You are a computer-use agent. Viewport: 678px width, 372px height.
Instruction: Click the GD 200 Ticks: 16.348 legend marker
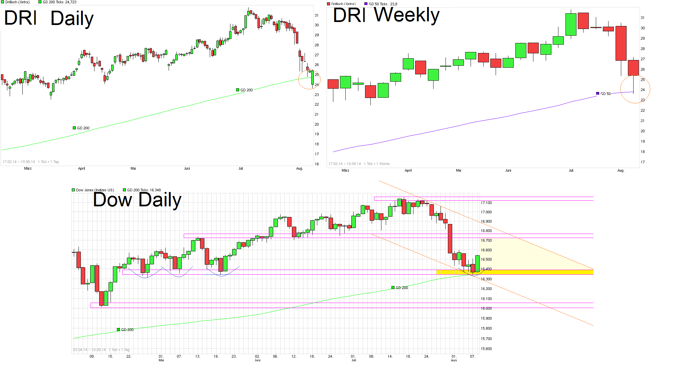(x=125, y=190)
